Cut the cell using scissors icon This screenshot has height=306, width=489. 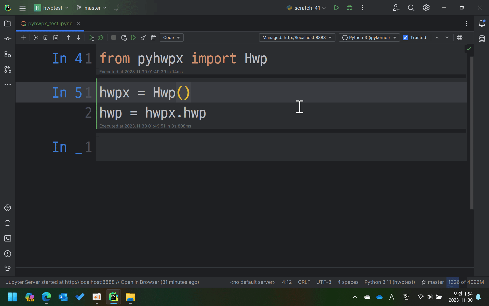(x=36, y=37)
